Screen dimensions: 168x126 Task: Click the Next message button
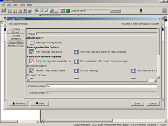click(40, 104)
